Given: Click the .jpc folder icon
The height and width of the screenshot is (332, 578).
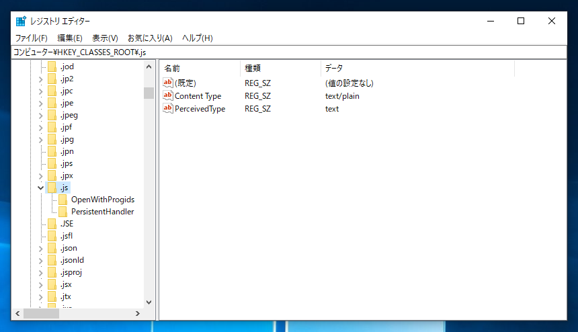Looking at the screenshot, I should point(52,91).
